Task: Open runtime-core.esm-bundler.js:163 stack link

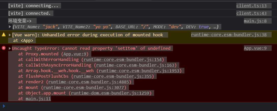Action: [136, 65]
